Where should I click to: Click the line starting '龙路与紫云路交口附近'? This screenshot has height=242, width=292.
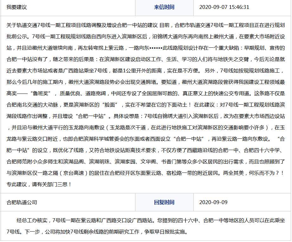pyautogui.click(x=146, y=139)
